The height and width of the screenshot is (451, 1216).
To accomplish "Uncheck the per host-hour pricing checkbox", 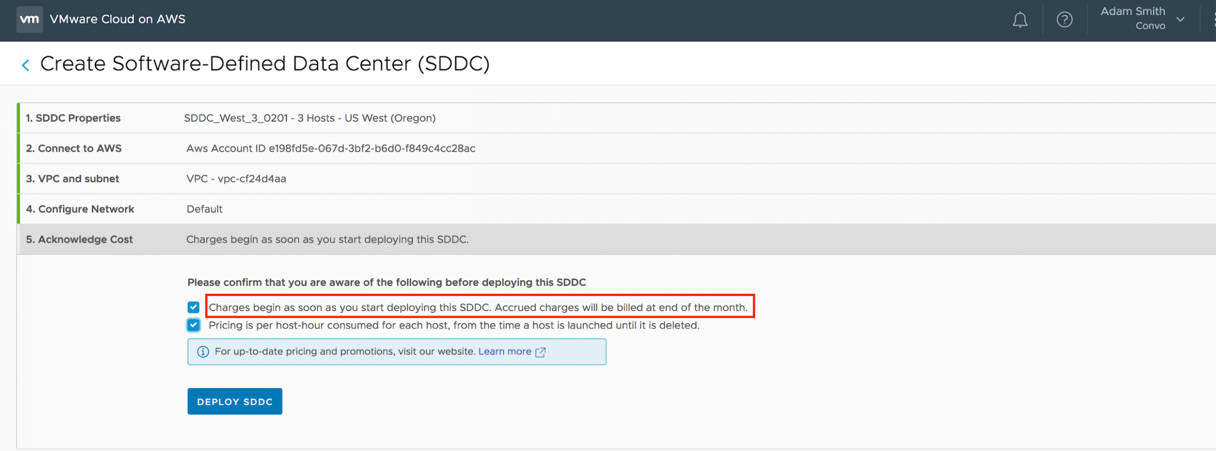I will tap(193, 325).
